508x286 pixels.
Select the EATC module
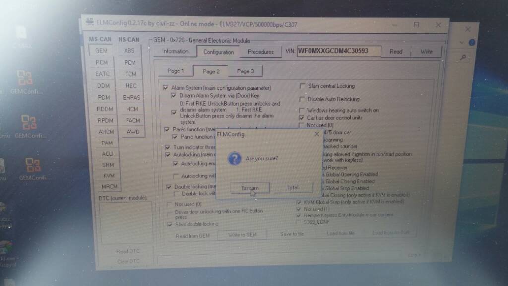coord(102,74)
